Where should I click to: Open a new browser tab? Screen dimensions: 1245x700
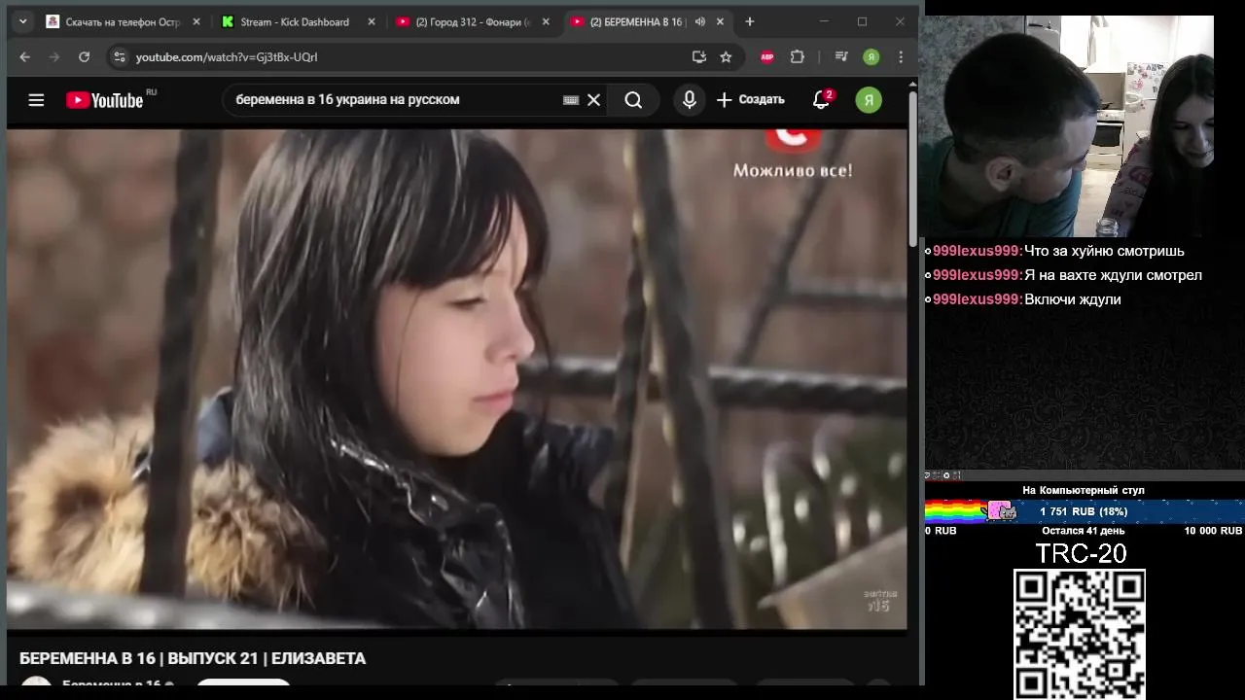pyautogui.click(x=749, y=21)
